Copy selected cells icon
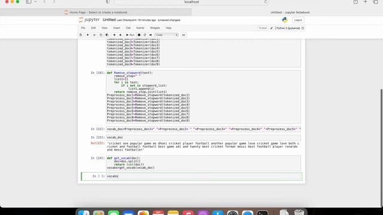The image size is (383, 215). 101,35
